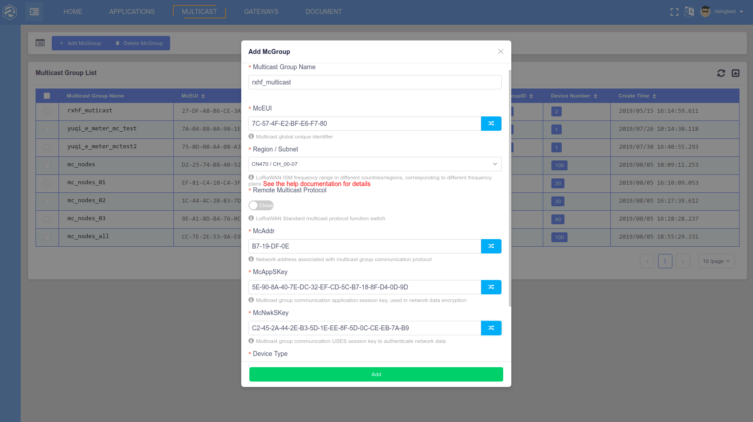Select checkbox for rxhf_muticast row

pyautogui.click(x=47, y=111)
